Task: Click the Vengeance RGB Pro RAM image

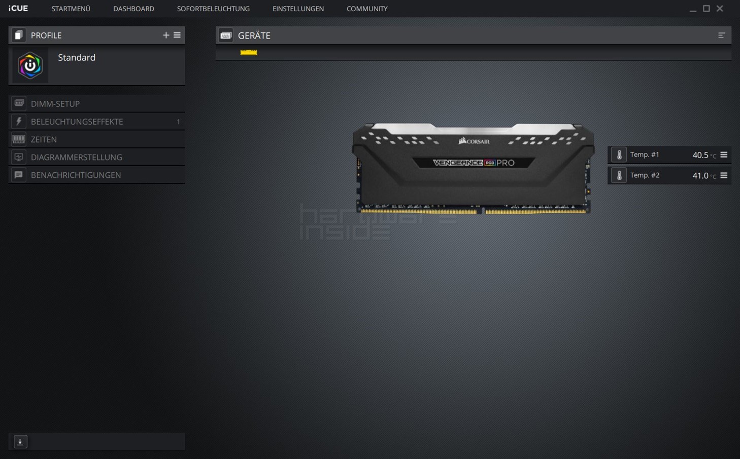Action: [473, 168]
